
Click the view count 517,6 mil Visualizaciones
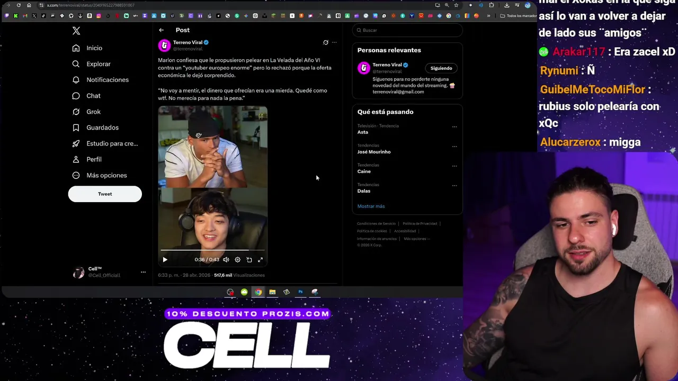click(x=239, y=275)
